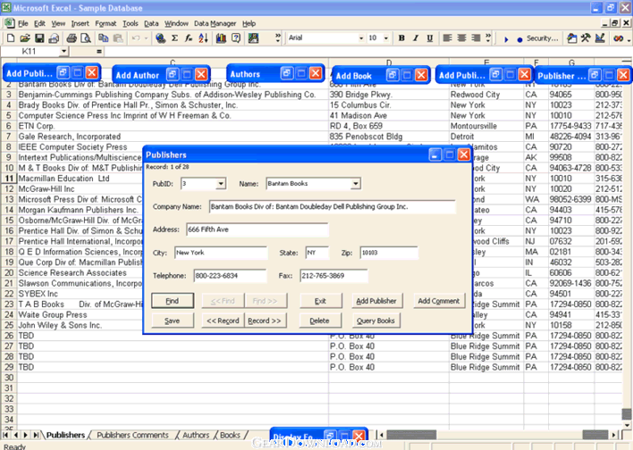
Task: Toggle Design Mode icon
Action: (x=600, y=38)
